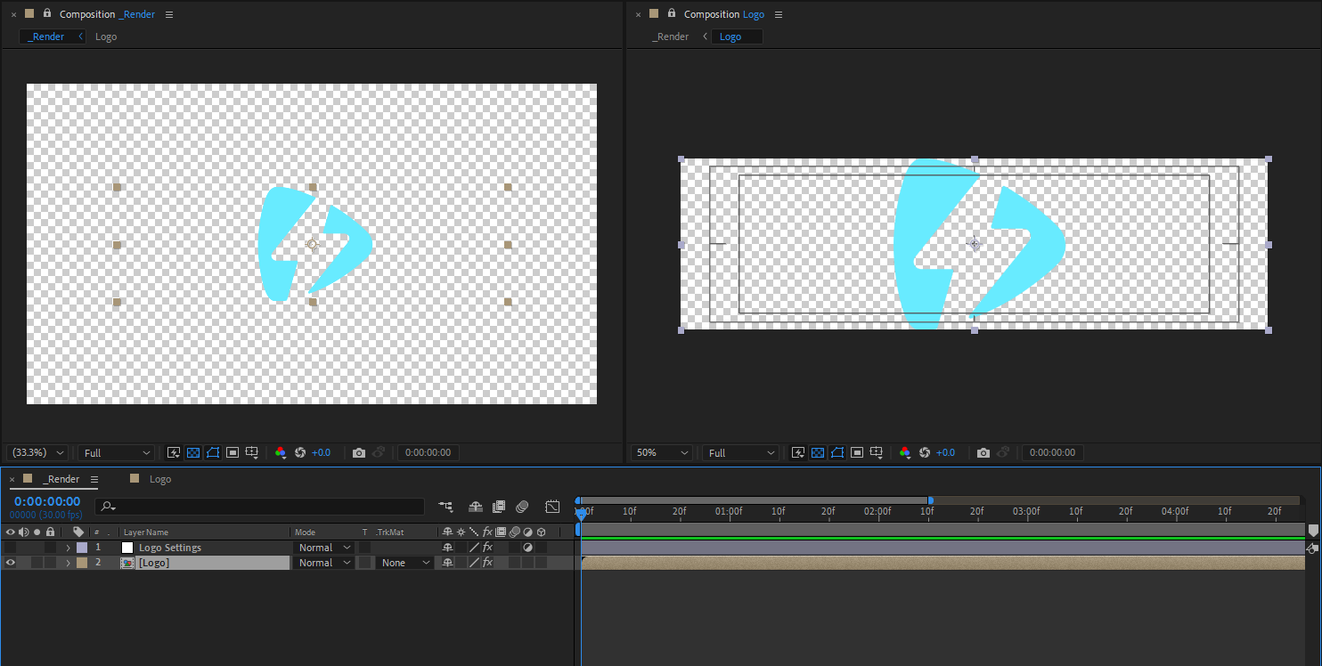Screen dimensions: 1322x666
Task: Open Composition Mini-Flowchart in timeline
Action: [446, 507]
